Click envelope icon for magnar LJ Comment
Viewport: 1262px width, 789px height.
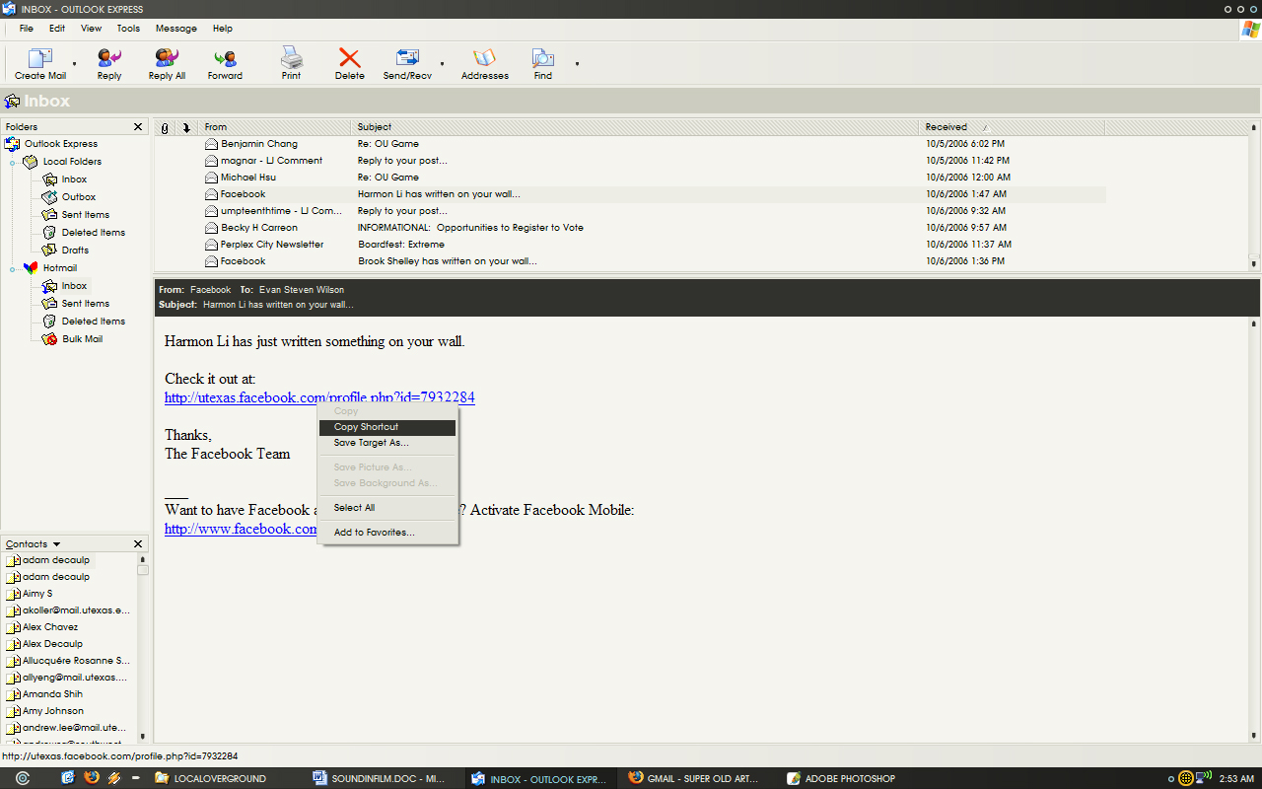(x=211, y=161)
